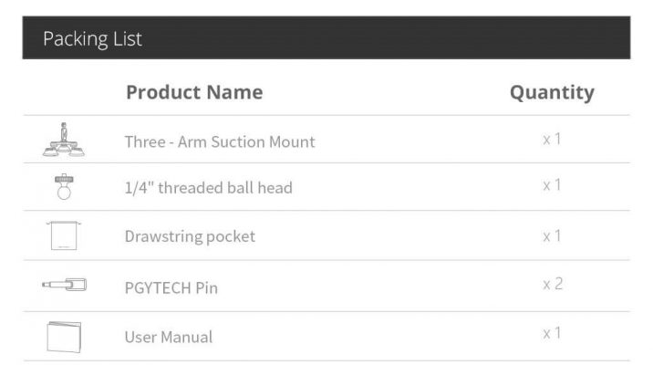Viewport: 653px width, 365px height.
Task: Click quantity x 1 for ball head
Action: coord(552,184)
